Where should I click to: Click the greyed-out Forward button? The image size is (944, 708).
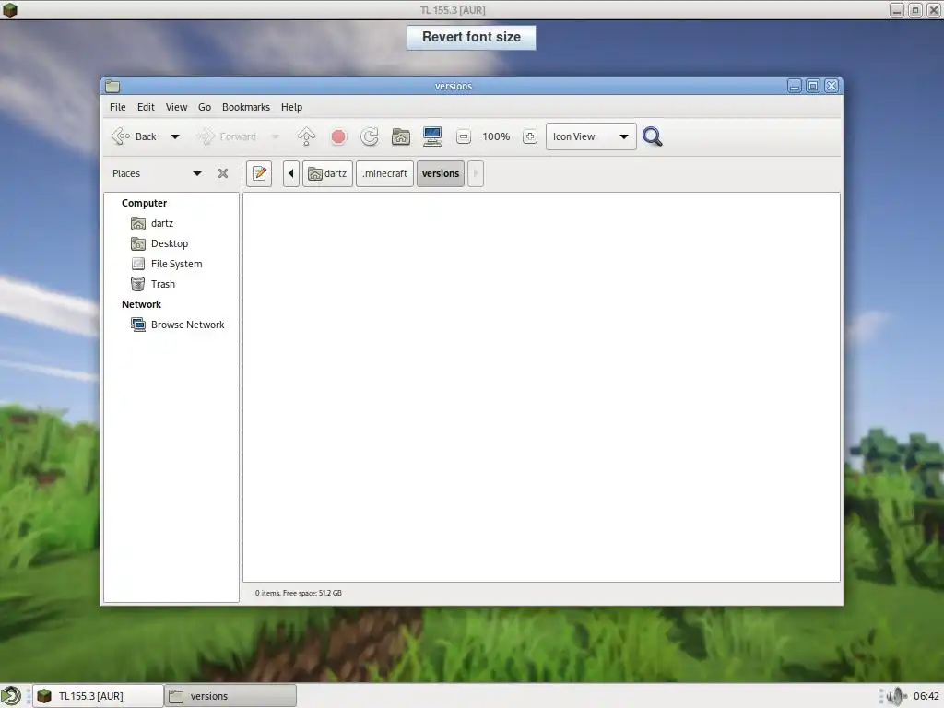click(227, 136)
